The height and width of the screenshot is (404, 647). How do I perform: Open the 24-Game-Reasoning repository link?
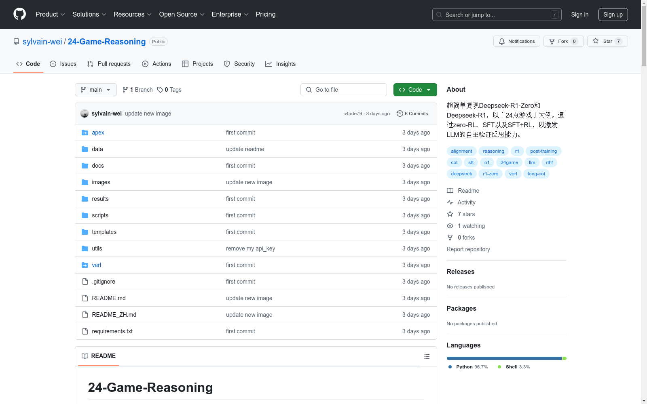(x=107, y=42)
